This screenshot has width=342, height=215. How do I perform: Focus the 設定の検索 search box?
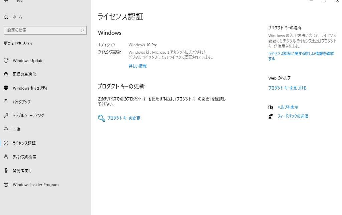[45, 30]
